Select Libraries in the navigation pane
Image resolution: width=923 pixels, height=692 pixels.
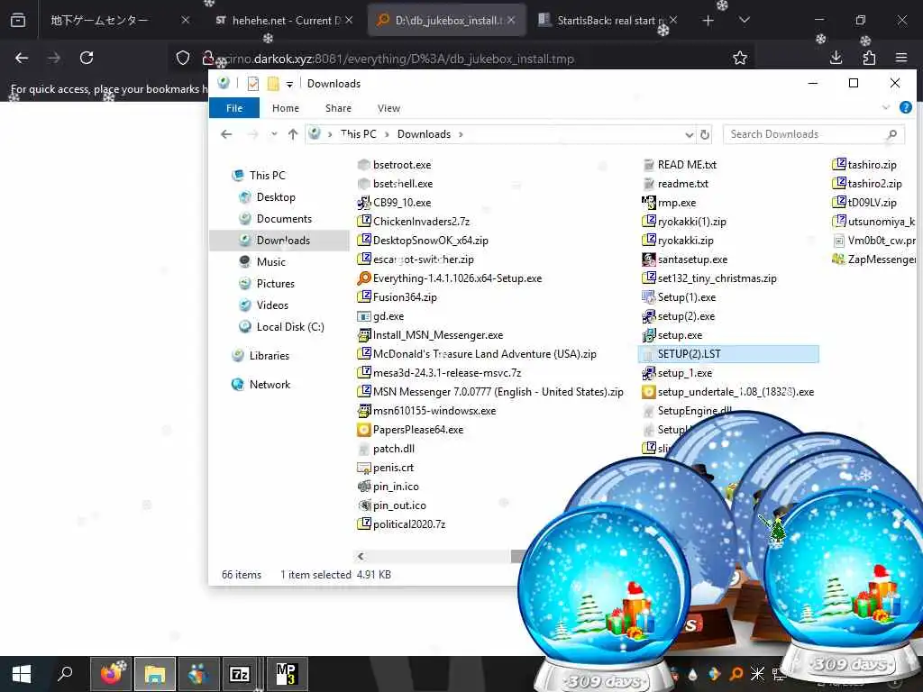point(269,356)
